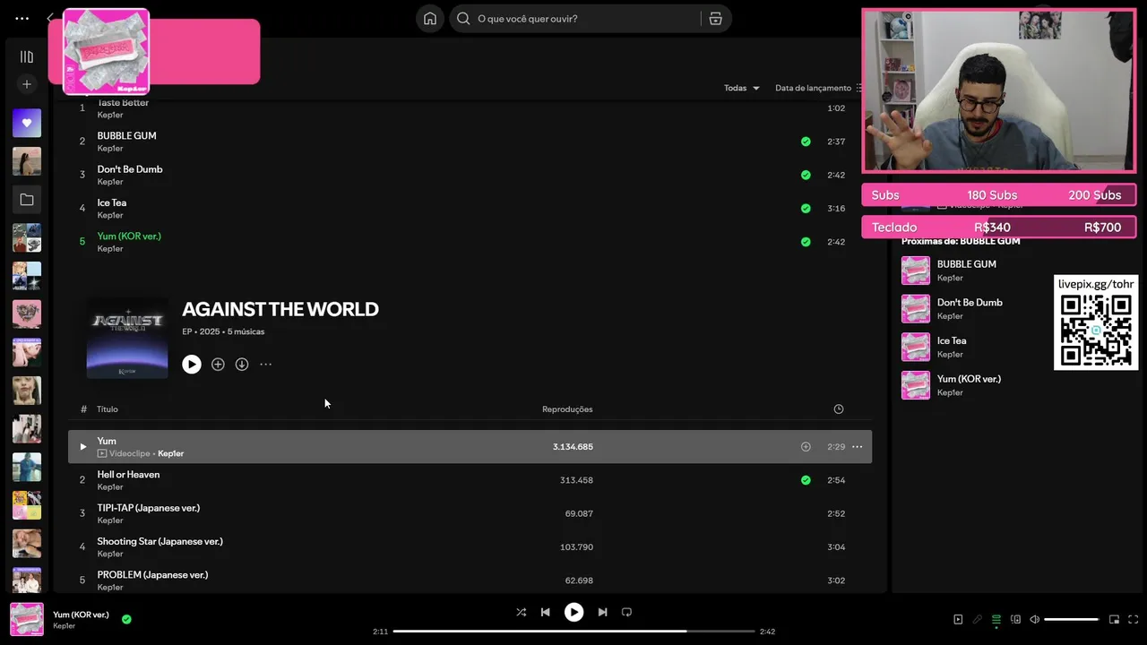1147x645 pixels.
Task: Toggle saved checkmark for Hell or Heaven
Action: 806,480
